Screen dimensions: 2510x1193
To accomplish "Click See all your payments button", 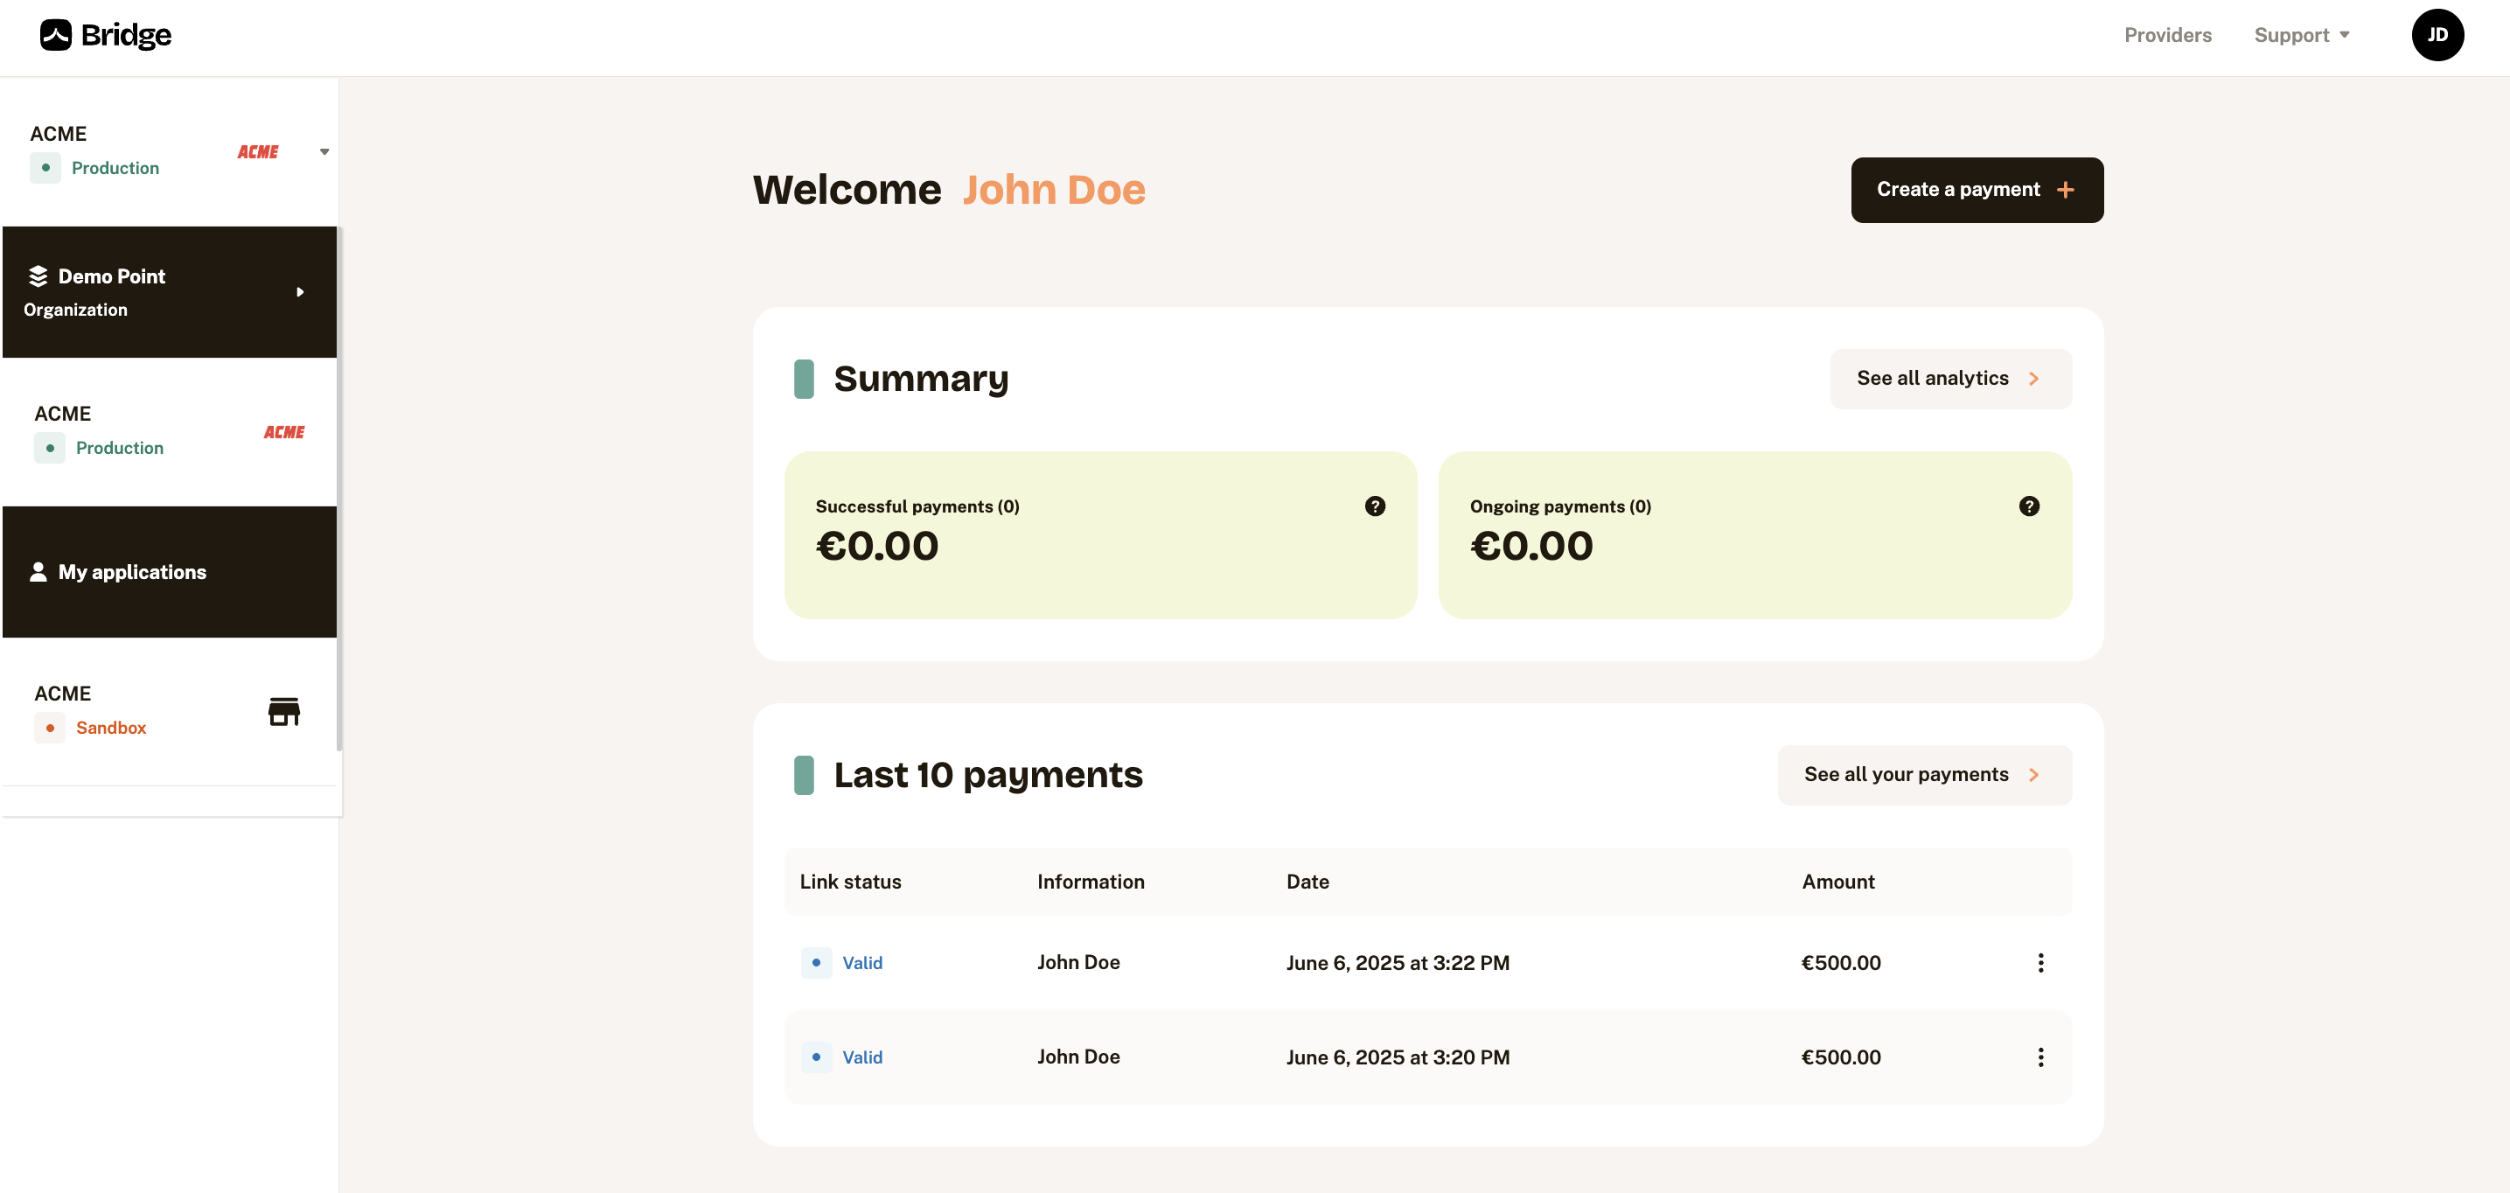I will (1924, 775).
